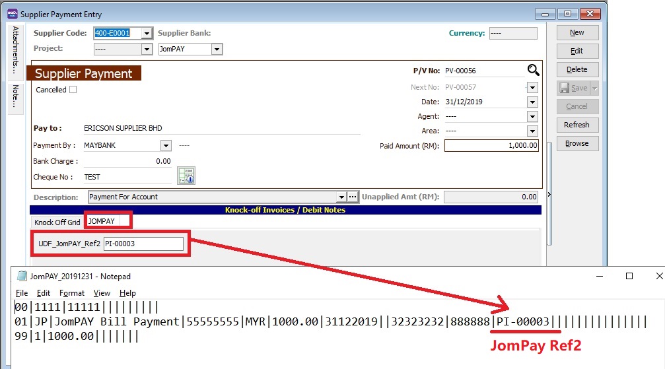The height and width of the screenshot is (369, 665).
Task: Expand the JomPAY supplier bank dropdown
Action: 217,50
